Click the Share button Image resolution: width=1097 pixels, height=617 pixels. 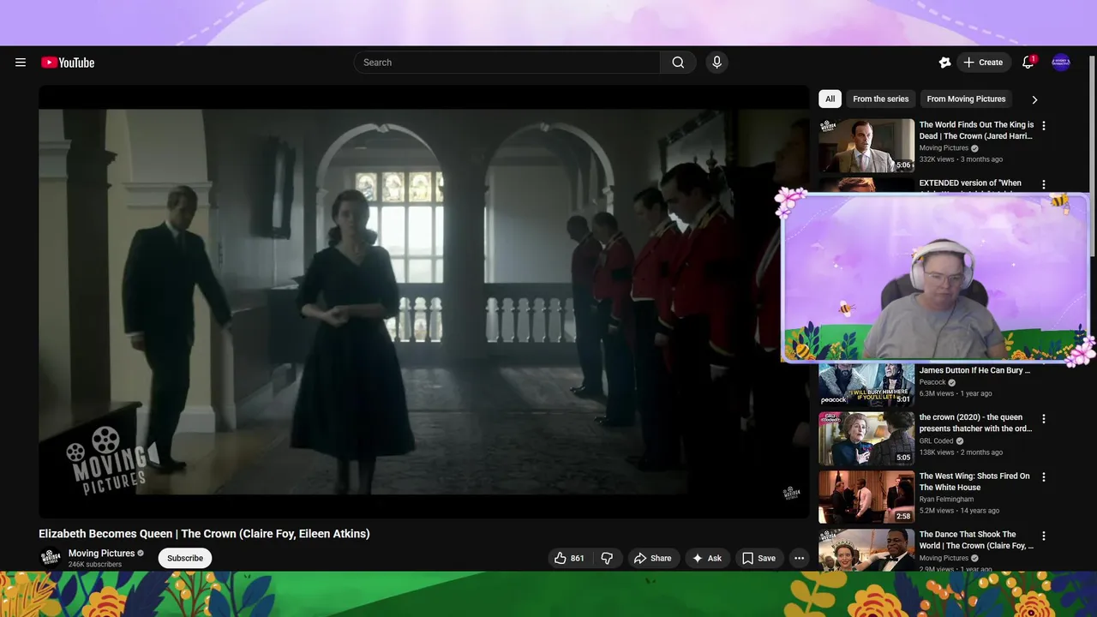pos(653,558)
